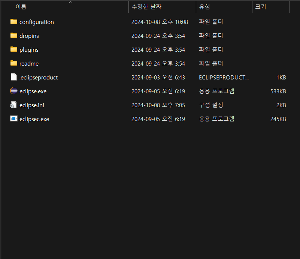
Task: Click the 파일 폴더 type of configuration
Action: pyautogui.click(x=211, y=22)
